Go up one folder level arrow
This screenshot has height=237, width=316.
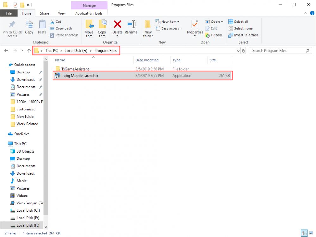(x=29, y=51)
